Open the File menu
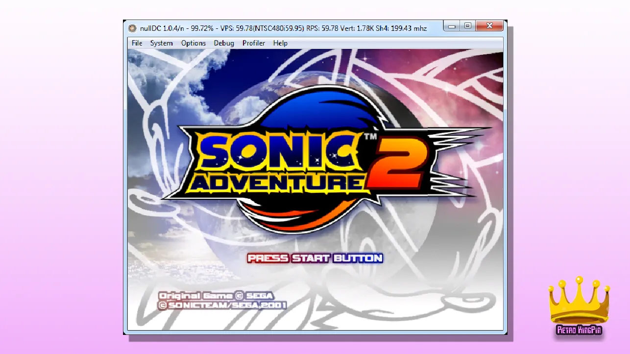This screenshot has width=630, height=354. pos(137,43)
